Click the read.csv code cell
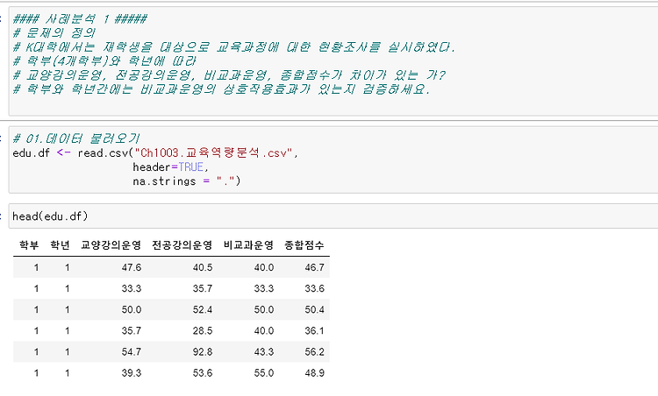The height and width of the screenshot is (396, 658). [333, 159]
